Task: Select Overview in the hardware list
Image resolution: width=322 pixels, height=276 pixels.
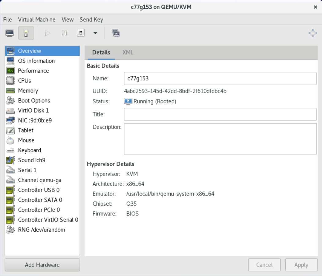Action: 42,51
